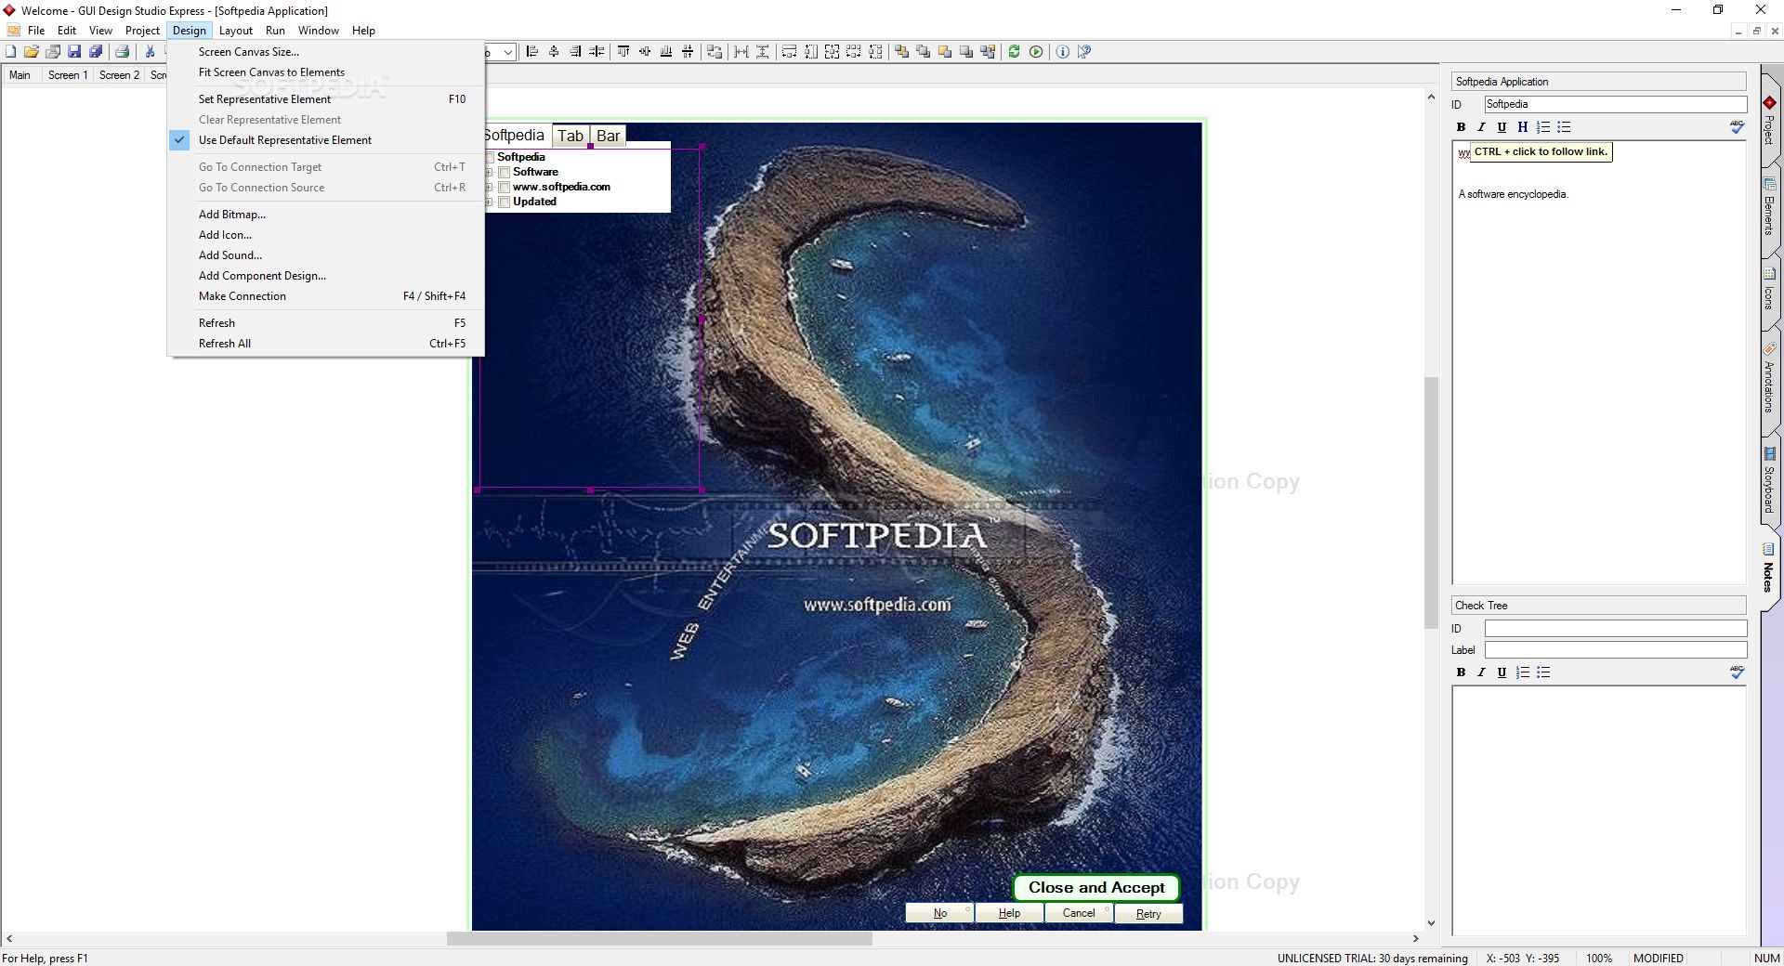This screenshot has width=1784, height=966.
Task: Save the document with floppy disk icon
Action: click(x=74, y=52)
